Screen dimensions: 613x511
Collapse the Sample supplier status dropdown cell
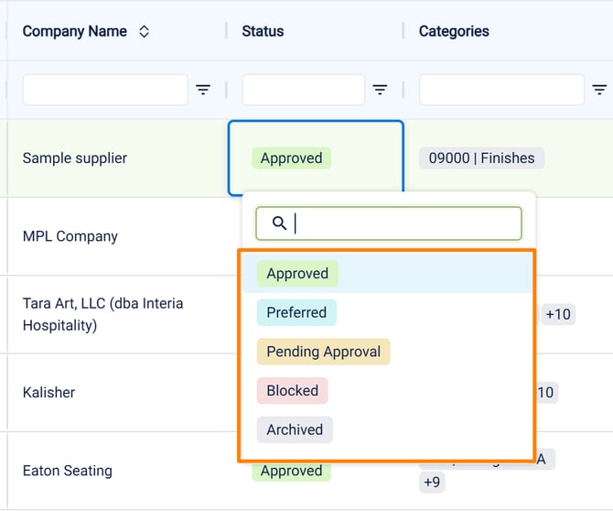tap(315, 158)
